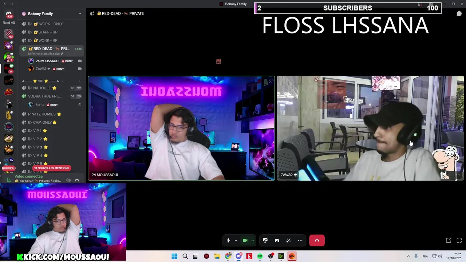Join the VIP 2 voice channel
466x262 pixels.
(x=51, y=139)
